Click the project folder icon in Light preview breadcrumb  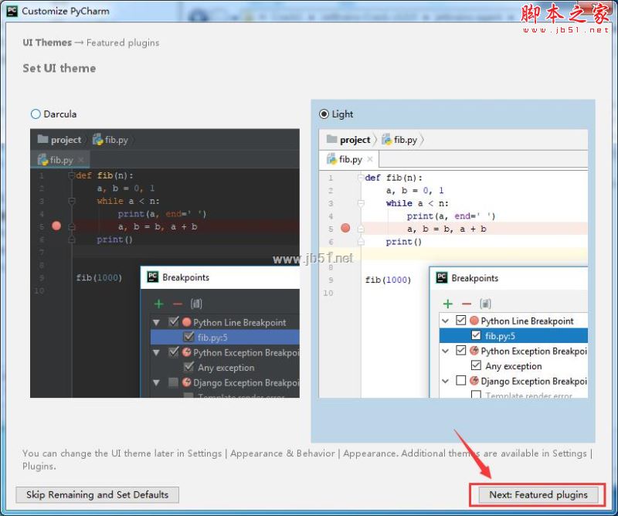pos(333,140)
